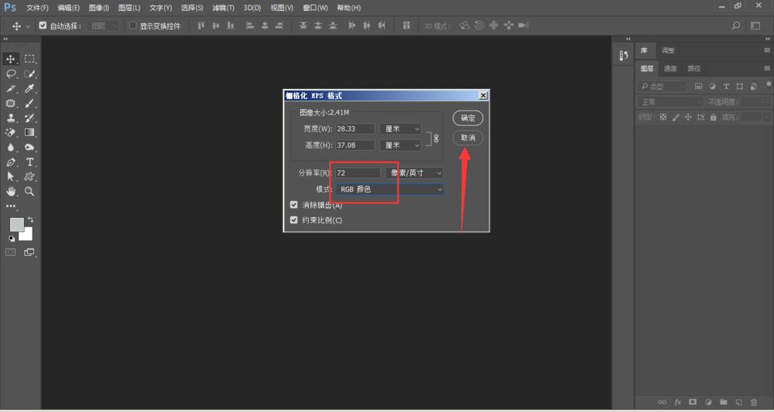774x412 pixels.
Task: Select the Eraser tool
Action: pyautogui.click(x=10, y=133)
